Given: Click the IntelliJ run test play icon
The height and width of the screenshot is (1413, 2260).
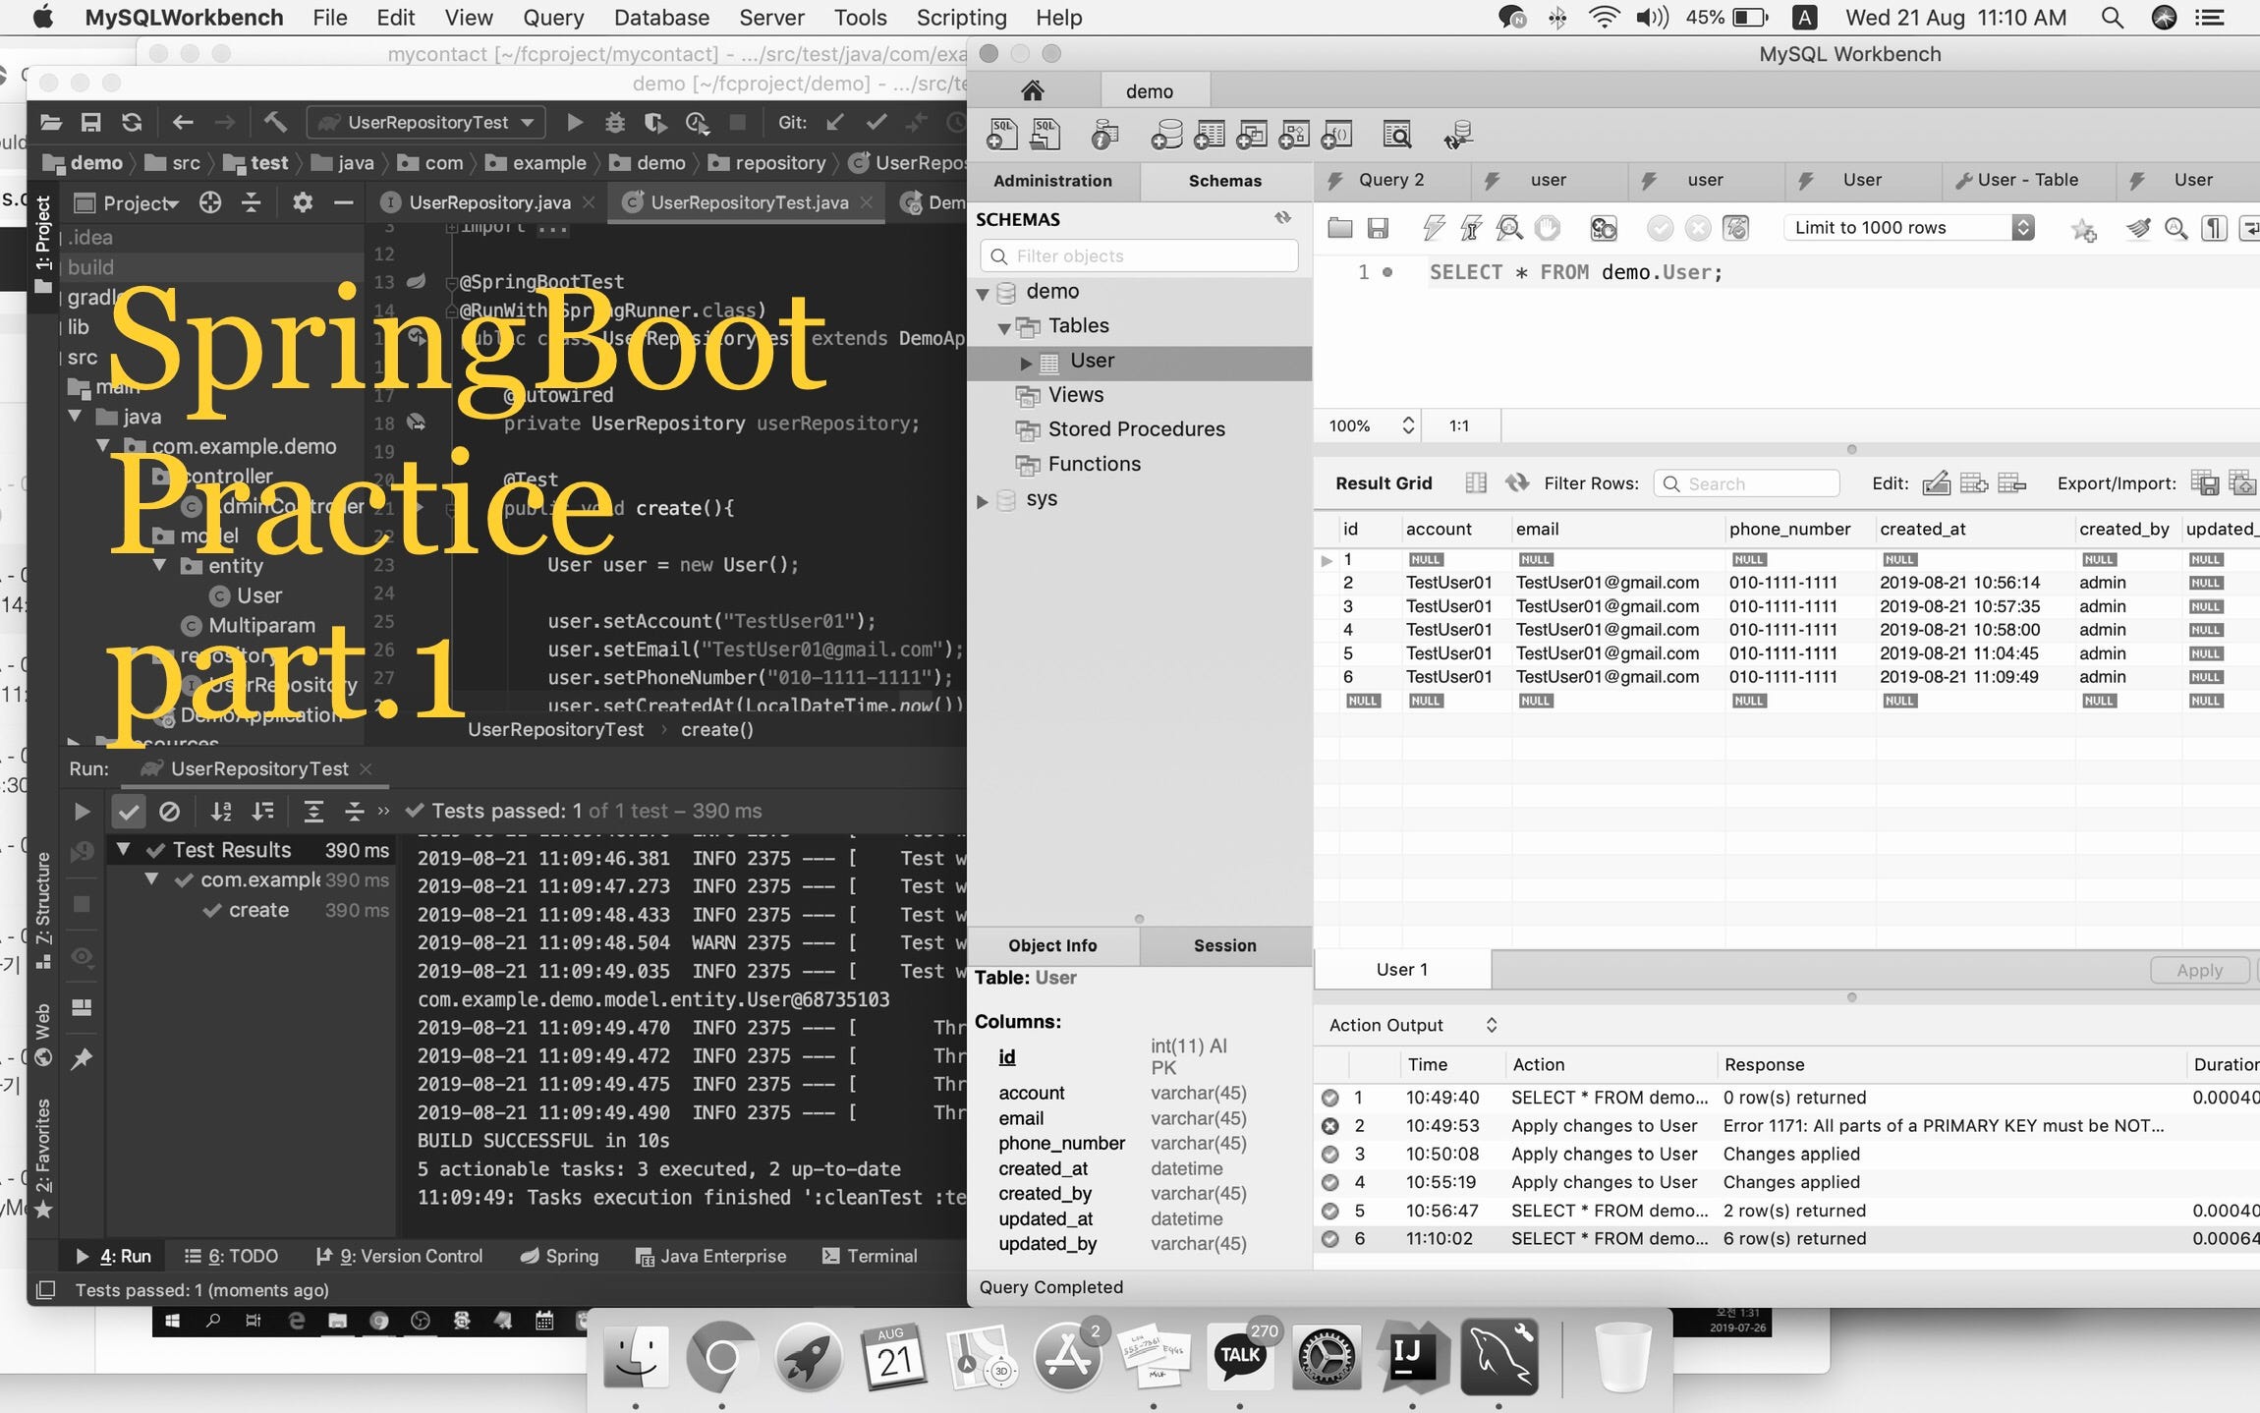Looking at the screenshot, I should [x=575, y=122].
